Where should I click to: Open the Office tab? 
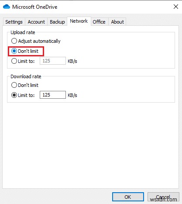(99, 22)
